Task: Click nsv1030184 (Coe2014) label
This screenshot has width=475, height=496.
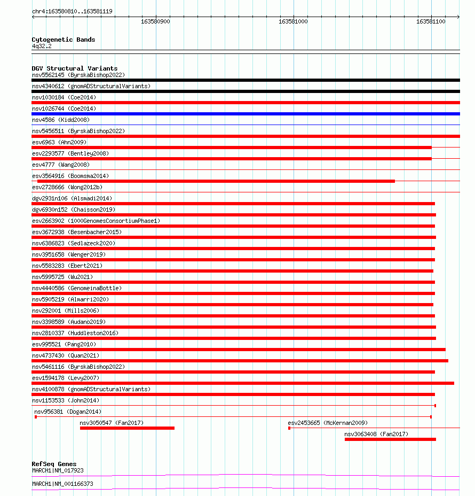Action: [x=64, y=97]
